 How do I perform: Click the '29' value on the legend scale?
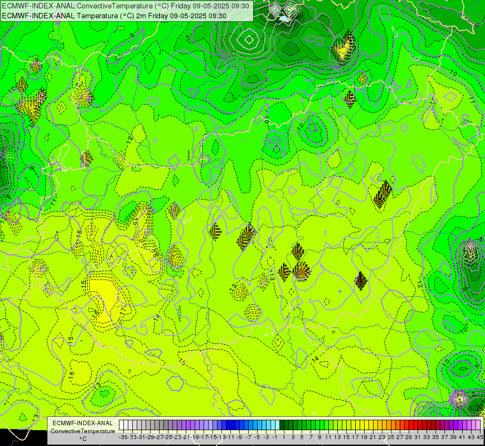point(408,437)
